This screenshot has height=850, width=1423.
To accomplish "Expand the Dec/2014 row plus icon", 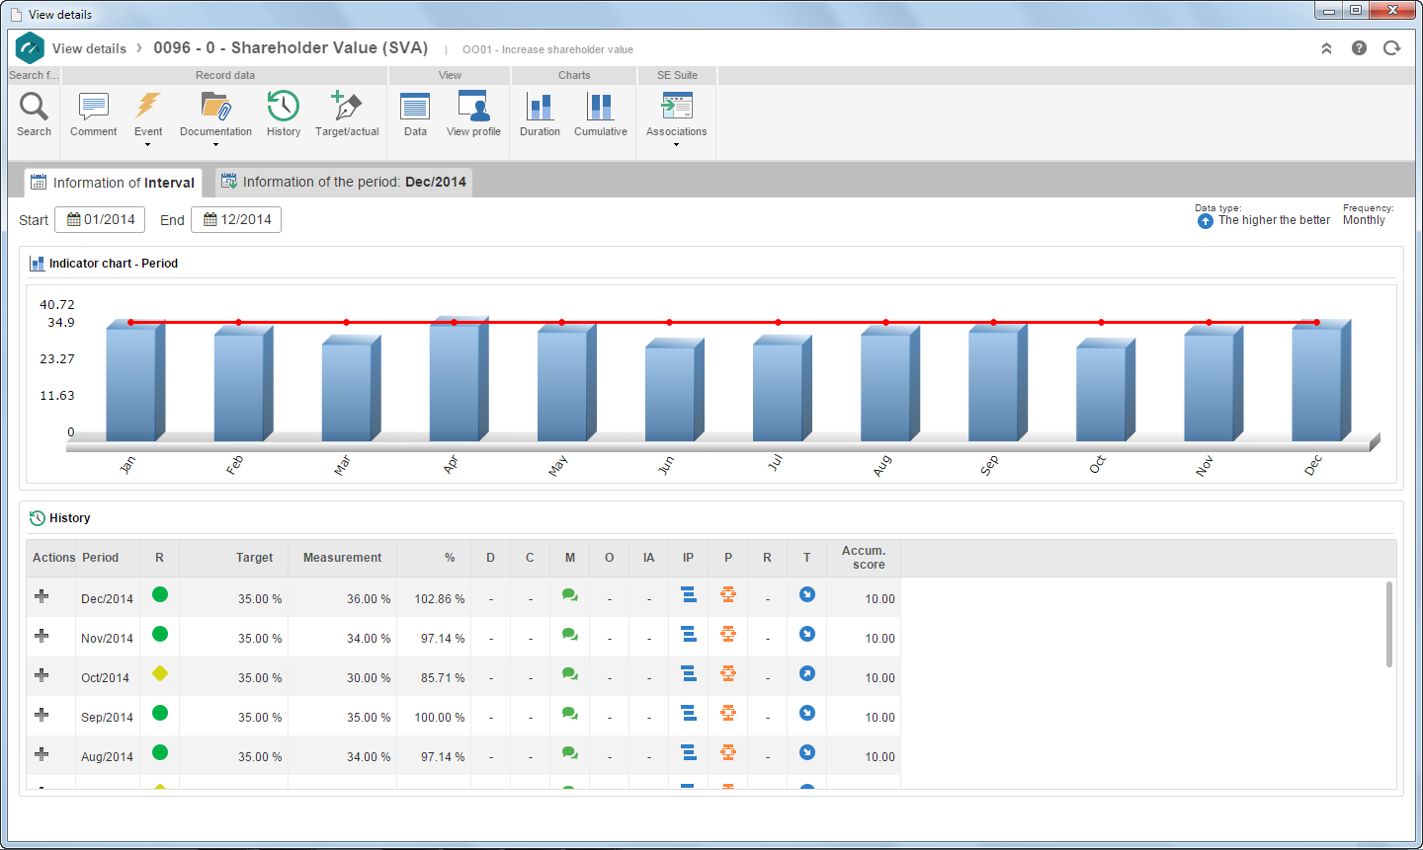I will [42, 595].
